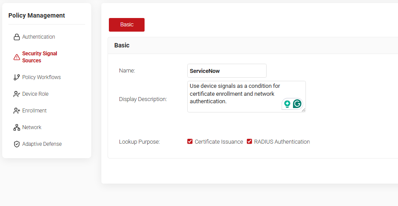Open the Authentication menu item

click(38, 37)
